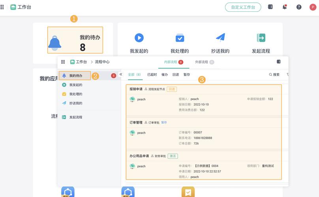This screenshot has height=197, width=319.
Task: Click the date 2022-10-10 22:52:57
Action: pyautogui.click(x=207, y=171)
